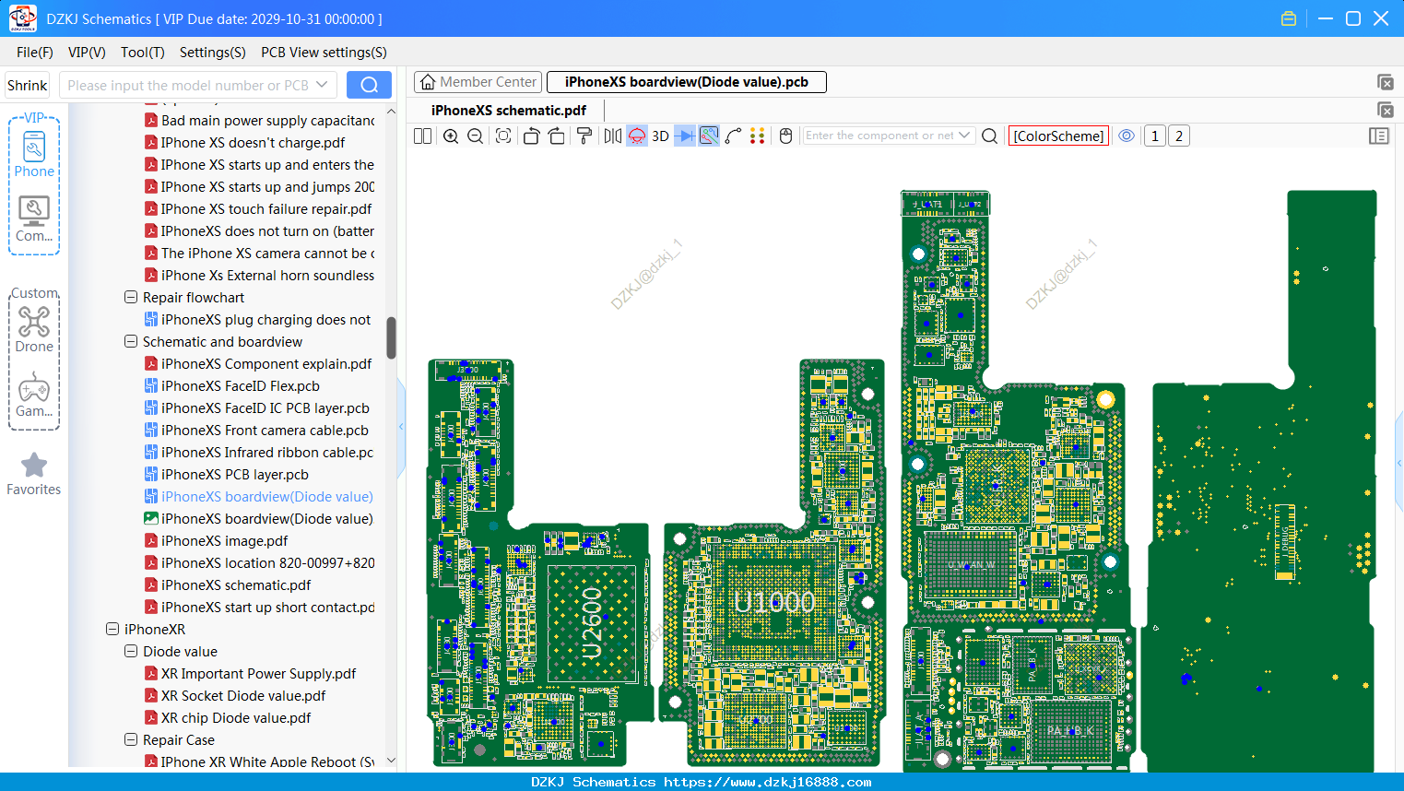Open the Settings(S) menu
Image resolution: width=1404 pixels, height=791 pixels.
coord(213,53)
